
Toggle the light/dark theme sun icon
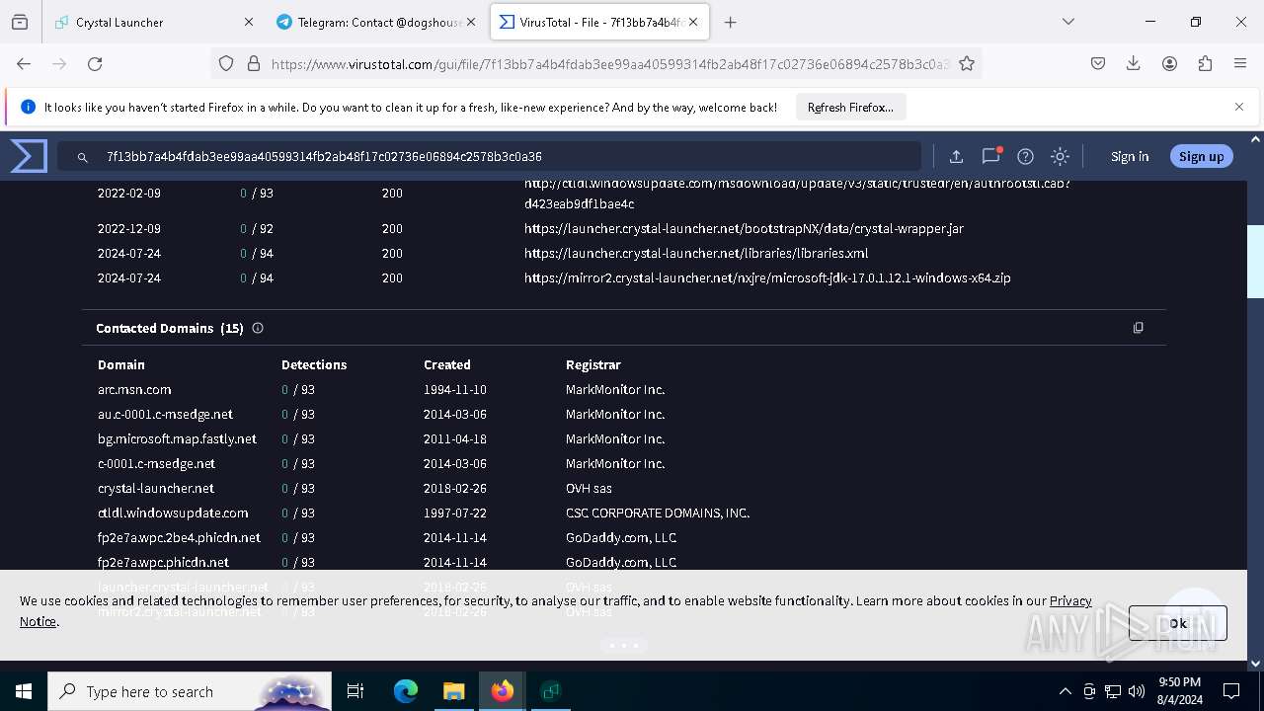[1060, 156]
